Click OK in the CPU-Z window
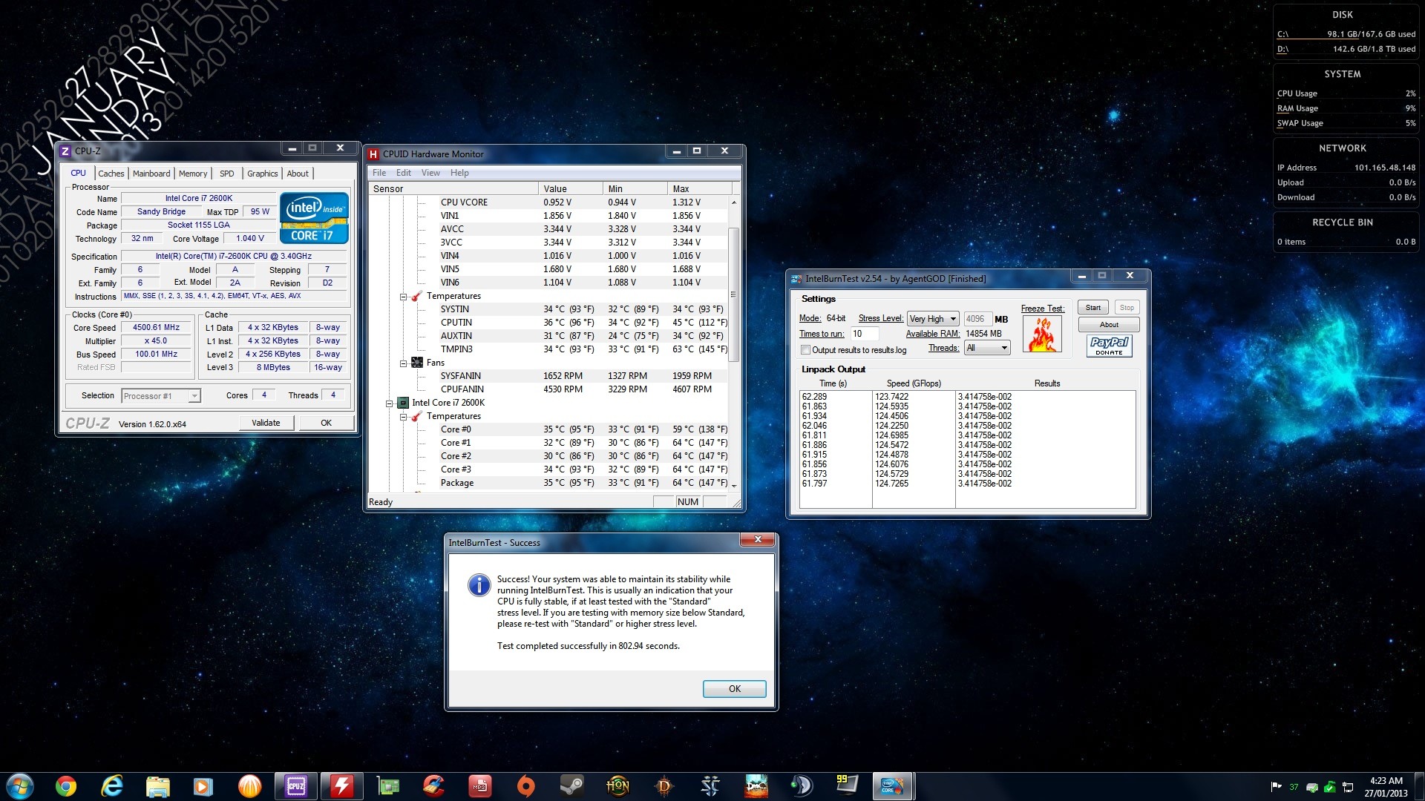The height and width of the screenshot is (801, 1425). 326,423
